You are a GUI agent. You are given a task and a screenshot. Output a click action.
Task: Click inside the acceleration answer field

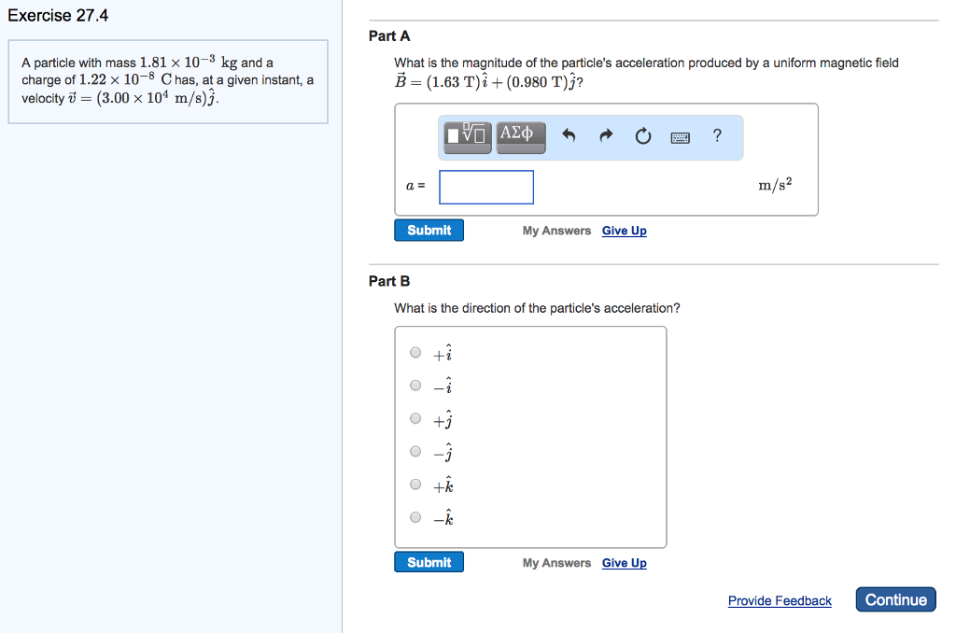pyautogui.click(x=485, y=187)
